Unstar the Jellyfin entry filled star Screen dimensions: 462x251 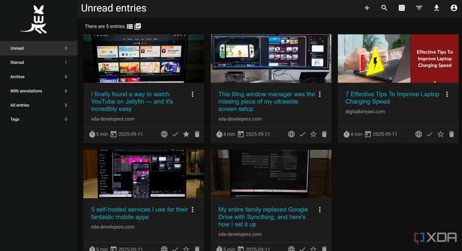pyautogui.click(x=186, y=134)
